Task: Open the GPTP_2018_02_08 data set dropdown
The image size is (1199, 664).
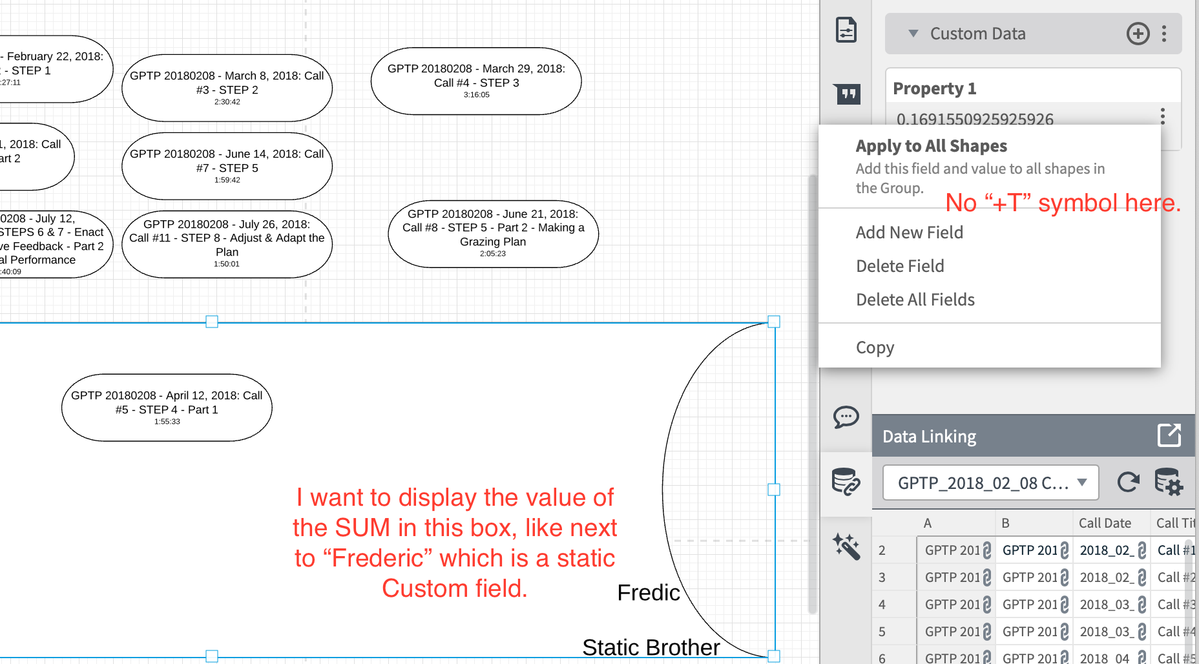Action: [x=990, y=482]
